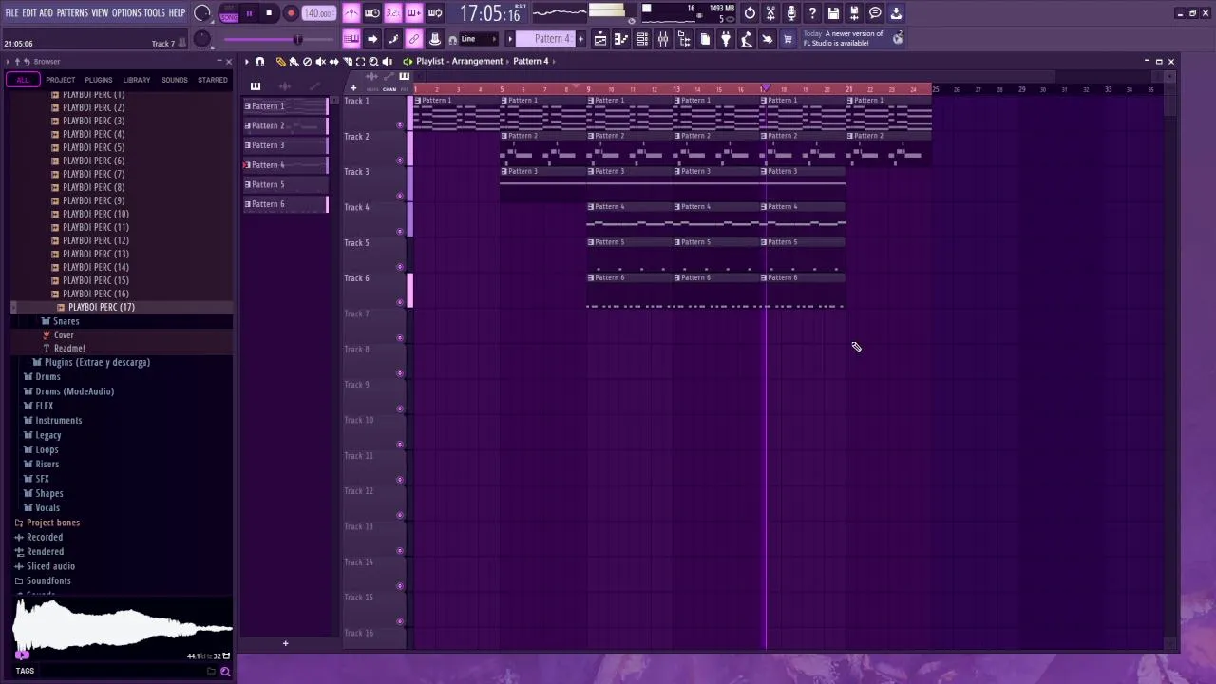Viewport: 1216px width, 684px height.
Task: Open the Mixer view icon
Action: pyautogui.click(x=663, y=39)
